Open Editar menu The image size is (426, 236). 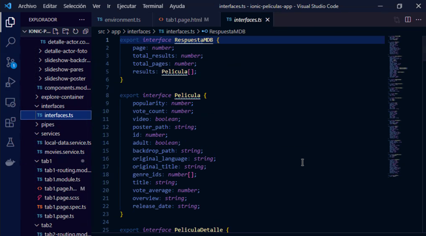coord(50,6)
